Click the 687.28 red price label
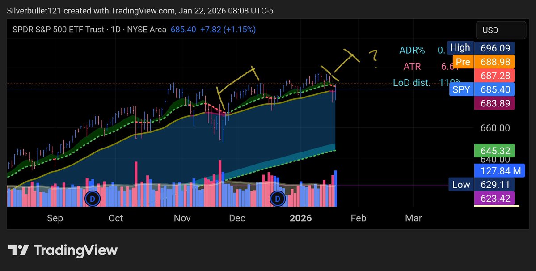This screenshot has width=536, height=271. (x=494, y=76)
